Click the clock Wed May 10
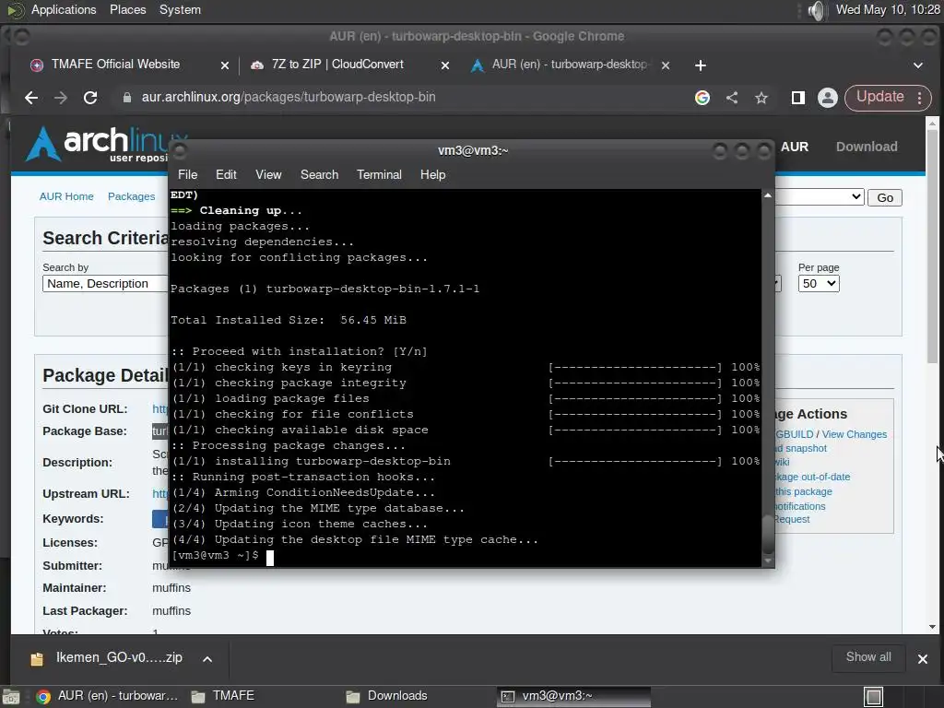 (888, 9)
